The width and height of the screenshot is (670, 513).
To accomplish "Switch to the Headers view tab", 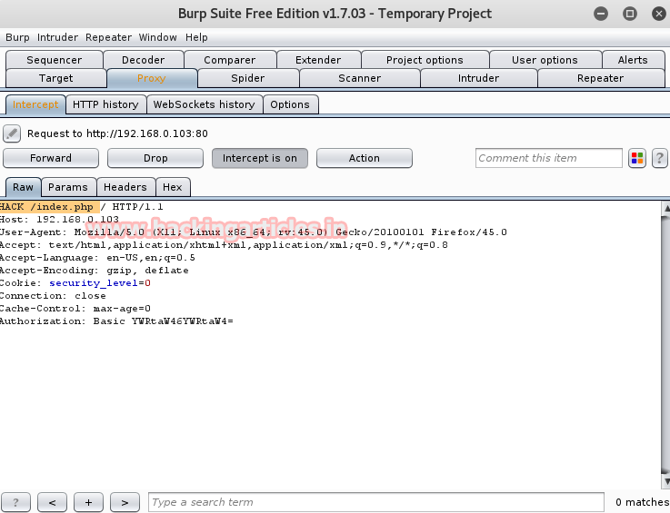I will pos(125,187).
